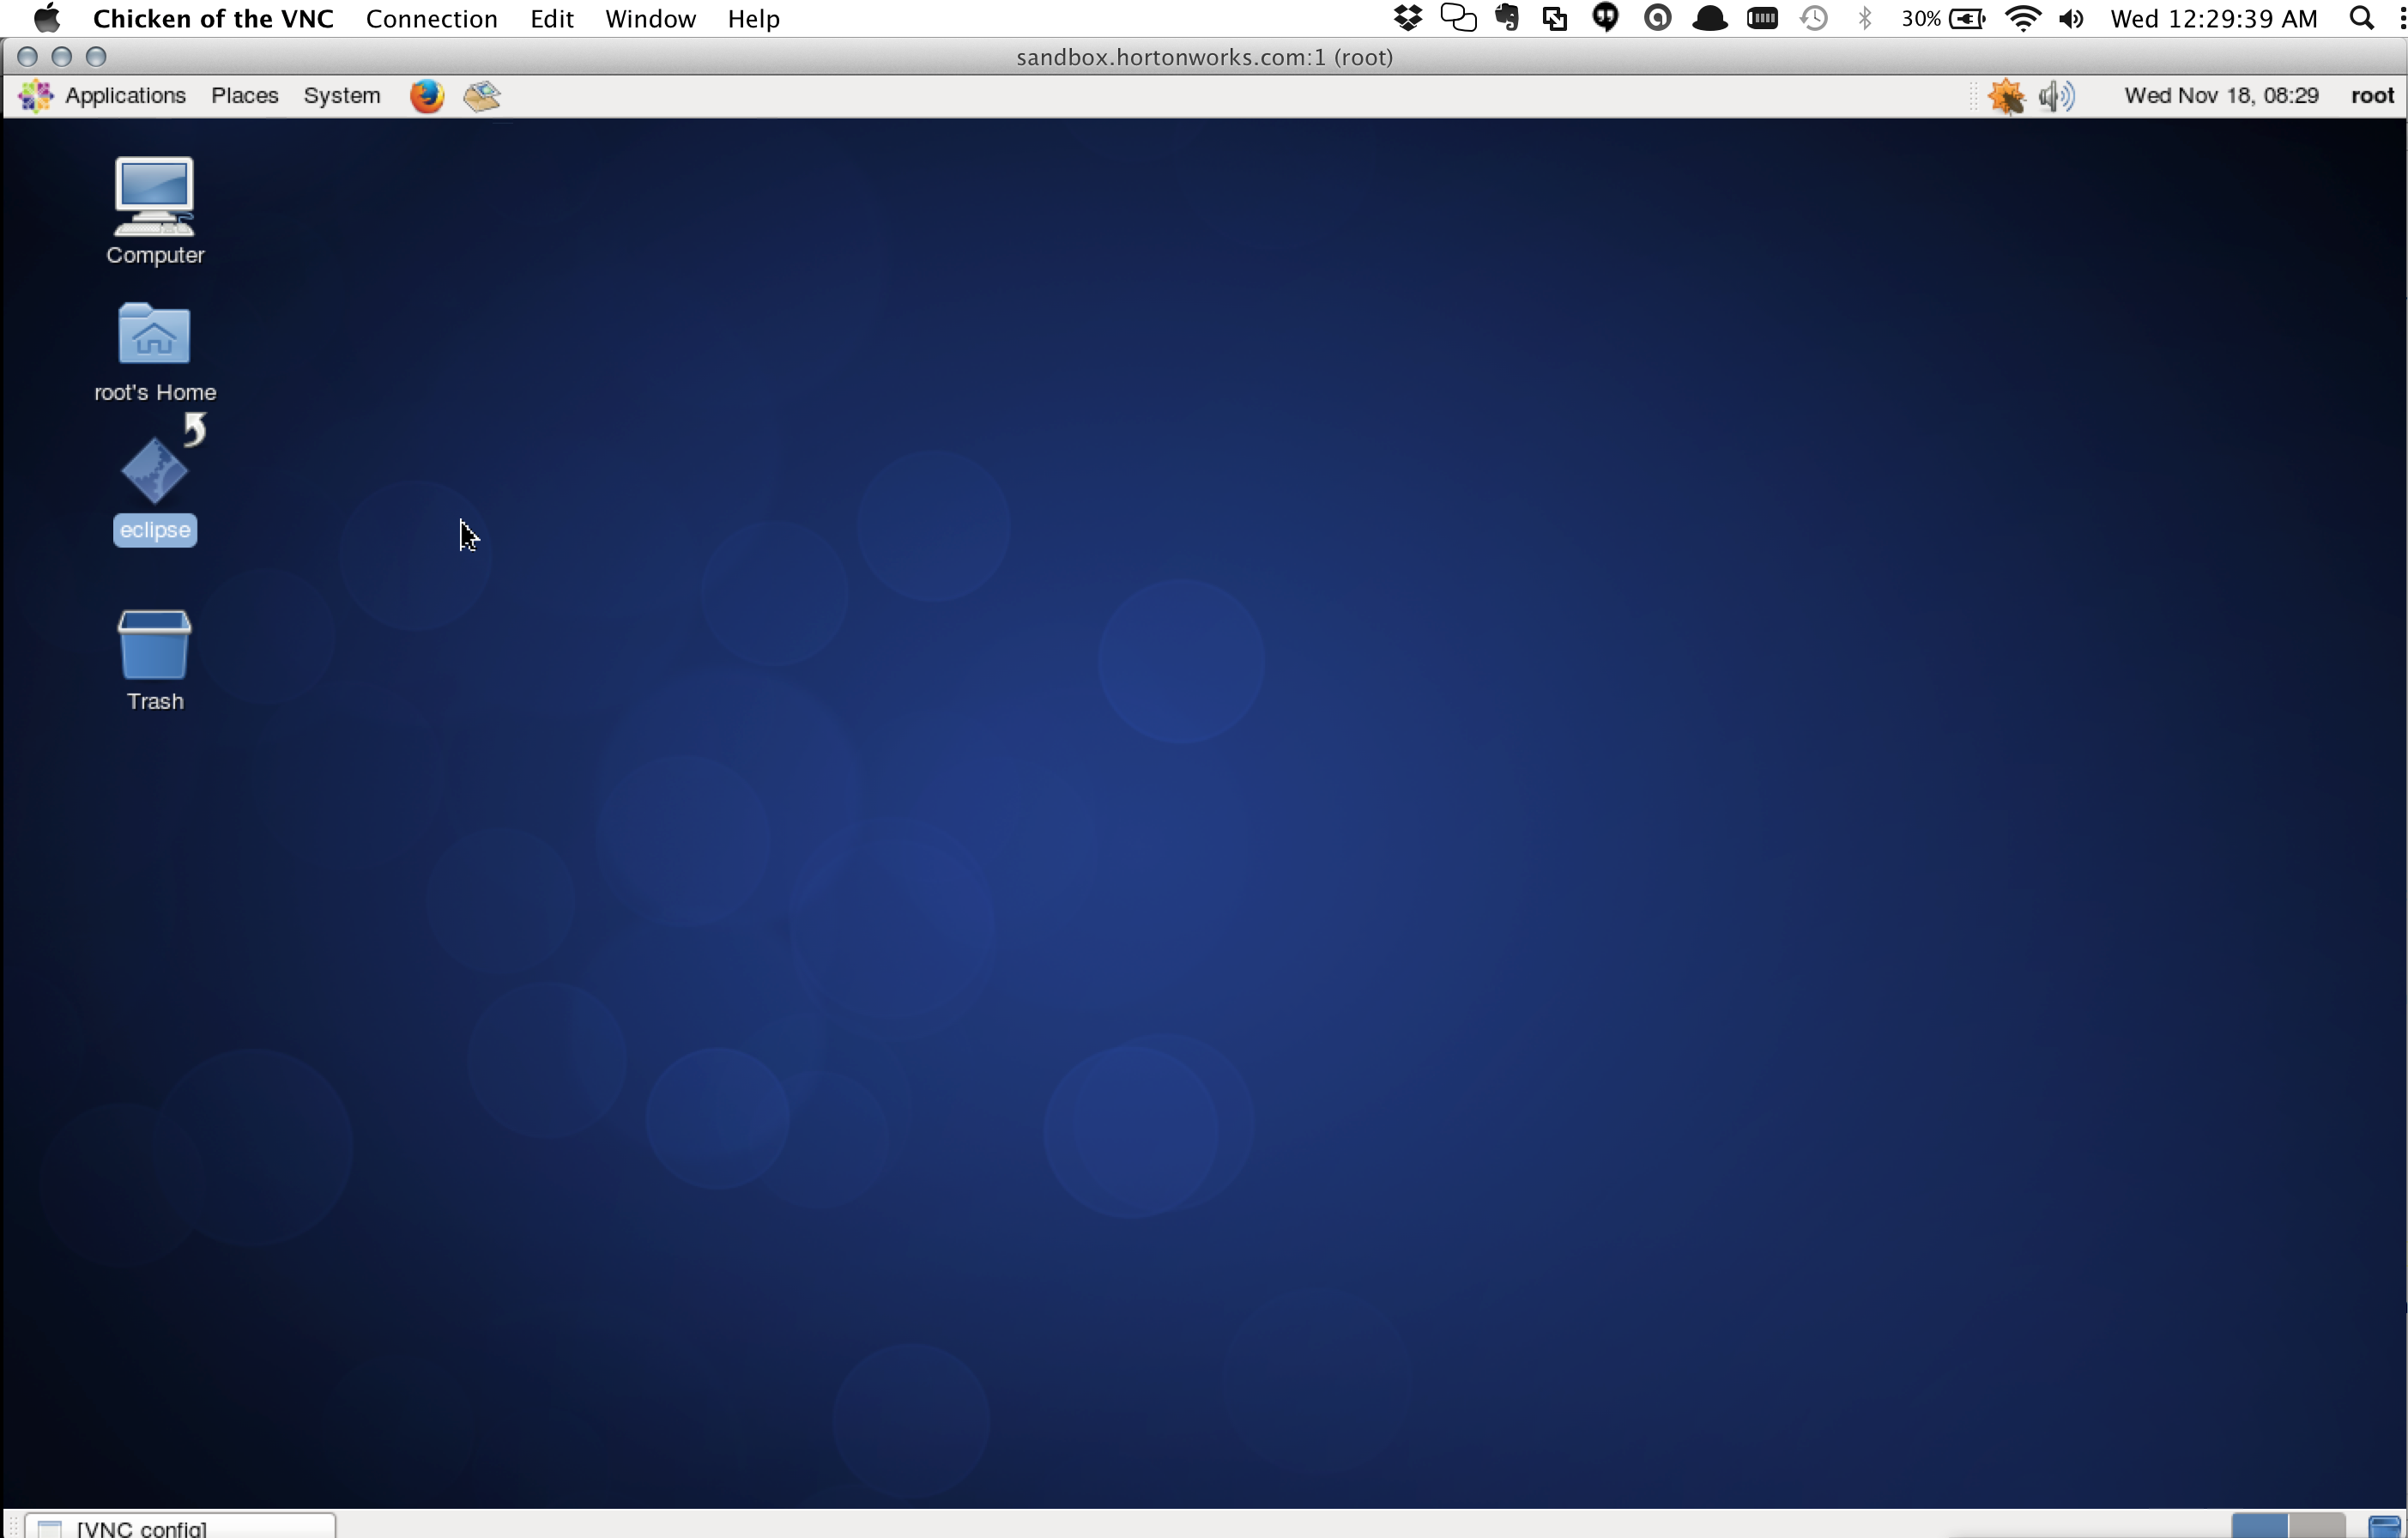Close the VNC window with red button
Image resolution: width=2408 pixels, height=1538 pixels.
(x=28, y=57)
